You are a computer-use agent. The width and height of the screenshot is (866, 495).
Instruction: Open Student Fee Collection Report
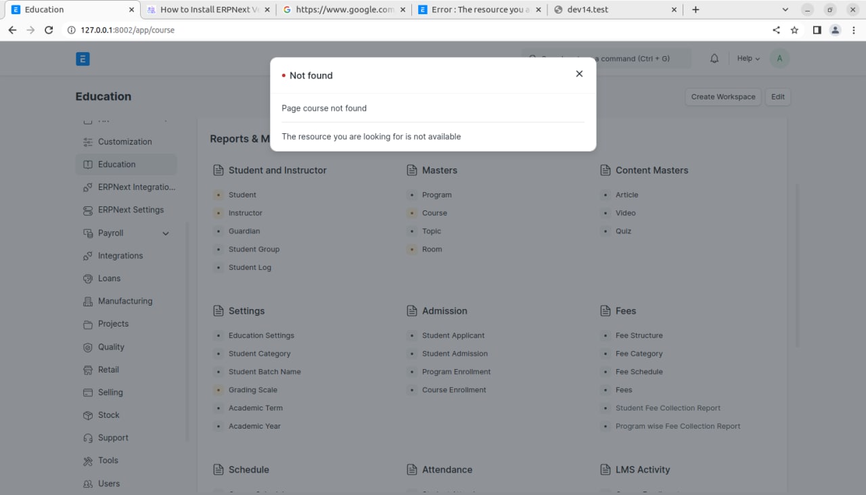click(668, 408)
